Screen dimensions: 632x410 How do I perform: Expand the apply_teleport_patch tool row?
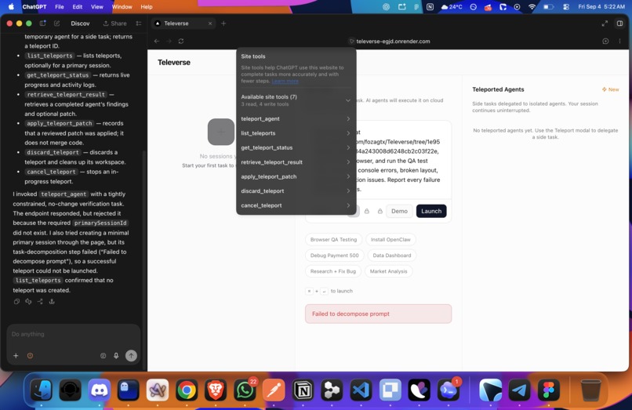pos(296,176)
